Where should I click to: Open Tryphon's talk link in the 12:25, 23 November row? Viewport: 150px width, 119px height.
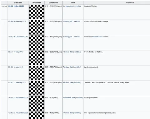(72, 113)
